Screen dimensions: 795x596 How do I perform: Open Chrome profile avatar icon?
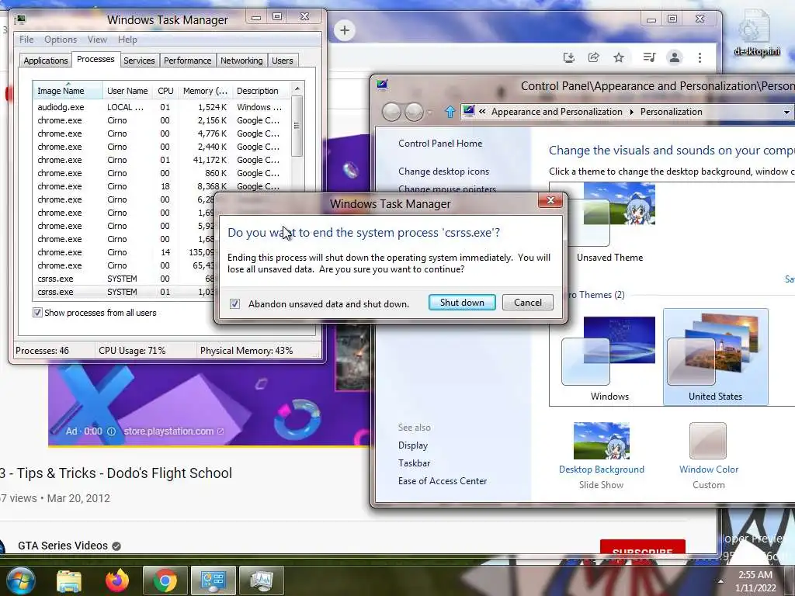(x=675, y=57)
